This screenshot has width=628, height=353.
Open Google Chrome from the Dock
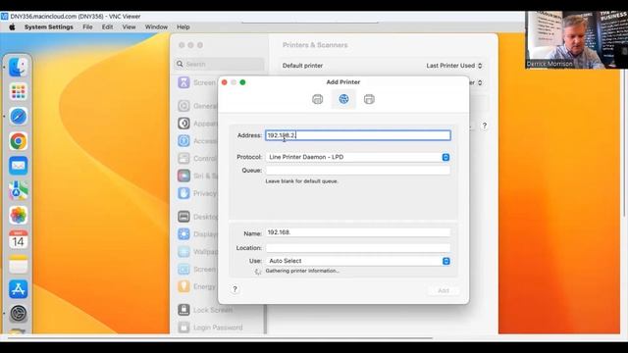pos(18,141)
